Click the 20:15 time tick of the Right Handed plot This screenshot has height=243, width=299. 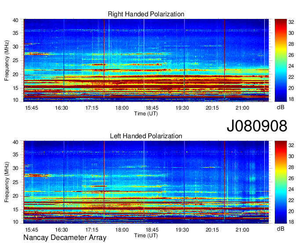coord(212,108)
